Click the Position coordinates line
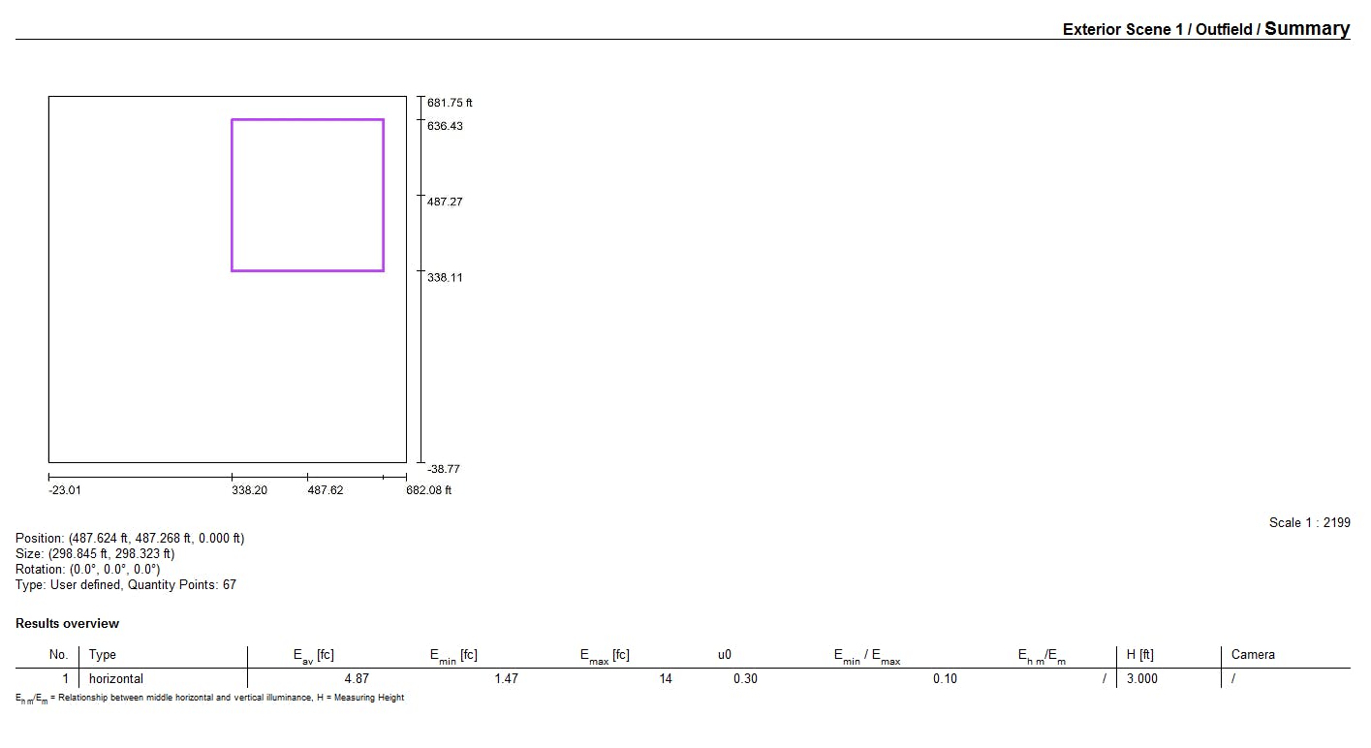This screenshot has height=748, width=1371. point(130,539)
